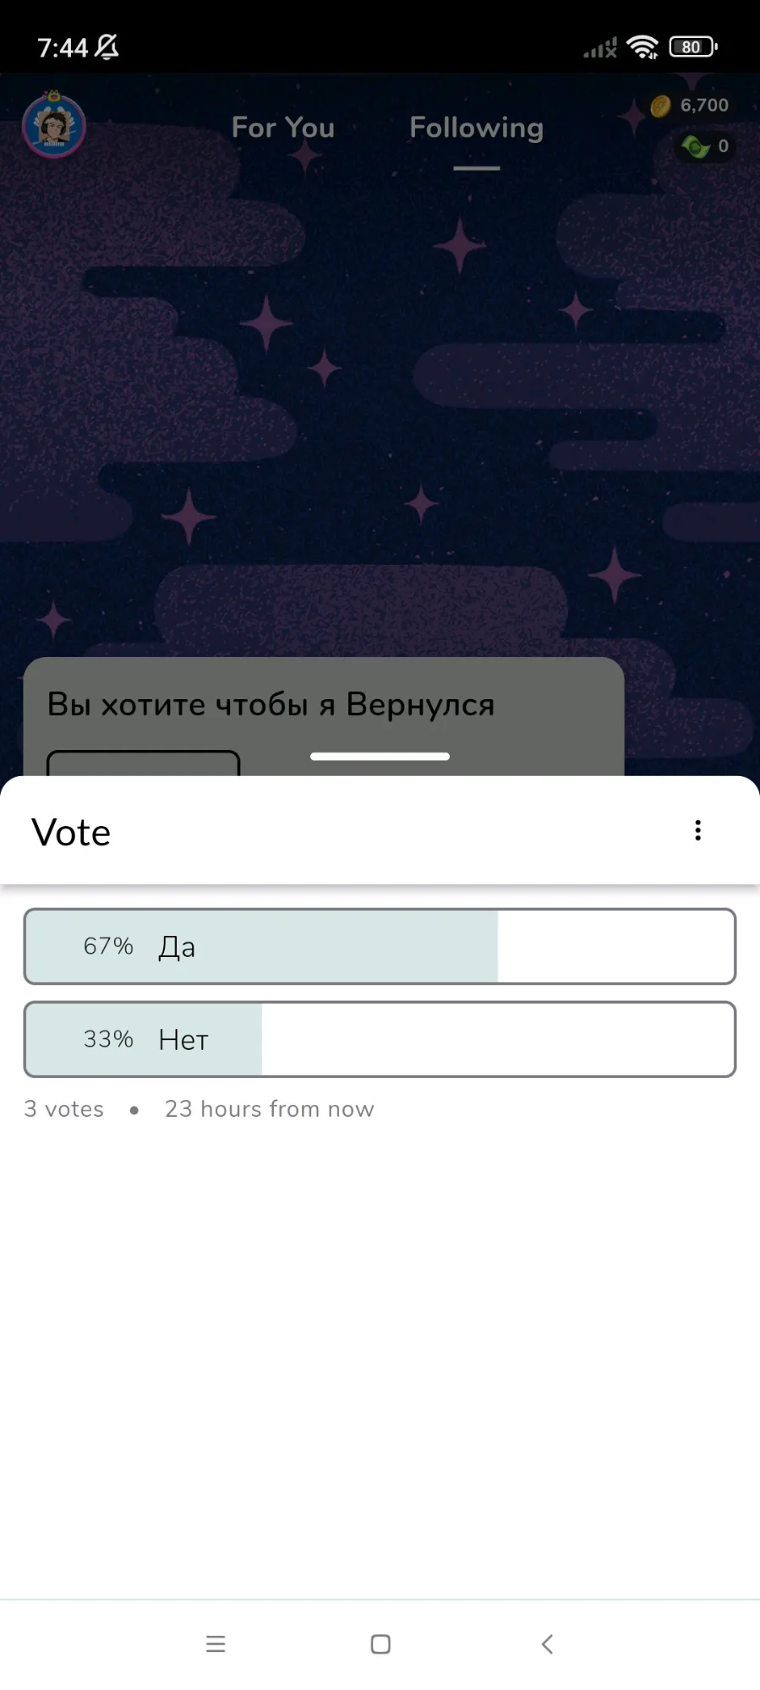760x1690 pixels.
Task: Tap the battery indicator showing 80
Action: tap(692, 47)
